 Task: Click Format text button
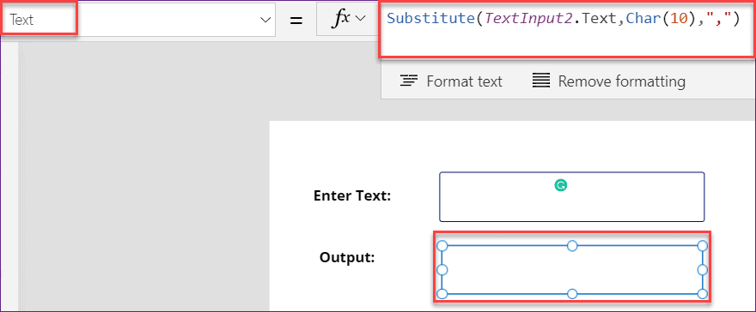point(451,81)
